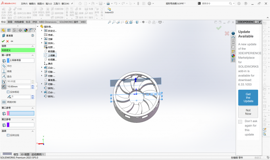The width and height of the screenshot is (270, 160).
Task: Select the 重合 coincident constraint icon
Action: [x=4, y=76]
